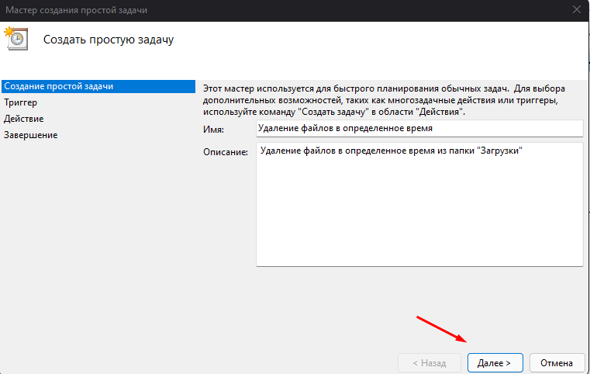Image resolution: width=590 pixels, height=374 pixels.
Task: Click the Мастер создания простой задачи title
Action: point(77,10)
